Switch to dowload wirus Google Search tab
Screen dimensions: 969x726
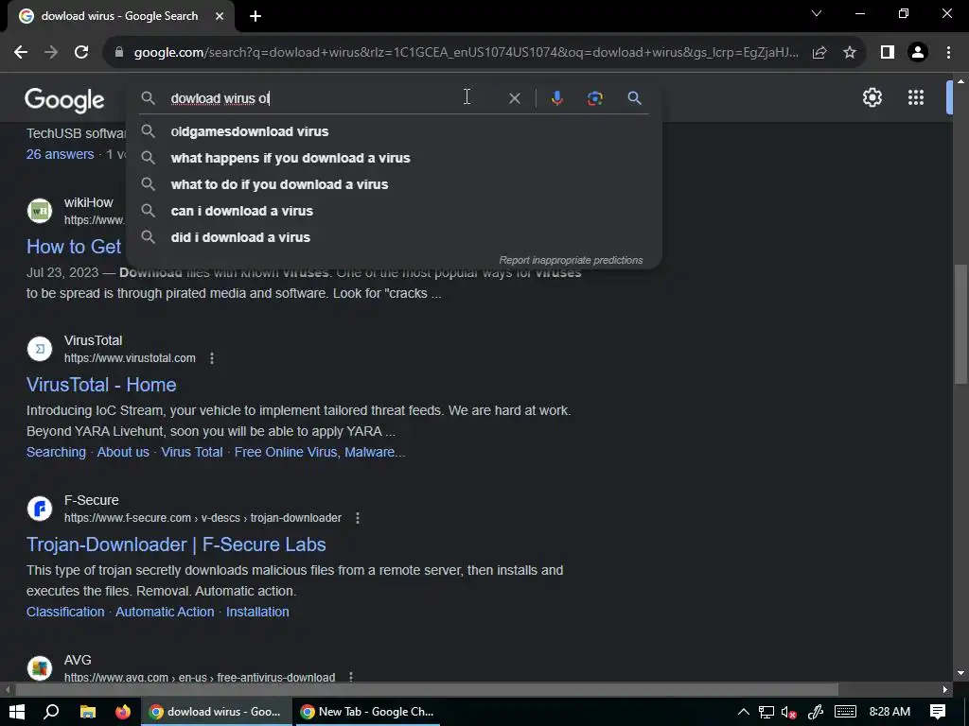pyautogui.click(x=121, y=16)
